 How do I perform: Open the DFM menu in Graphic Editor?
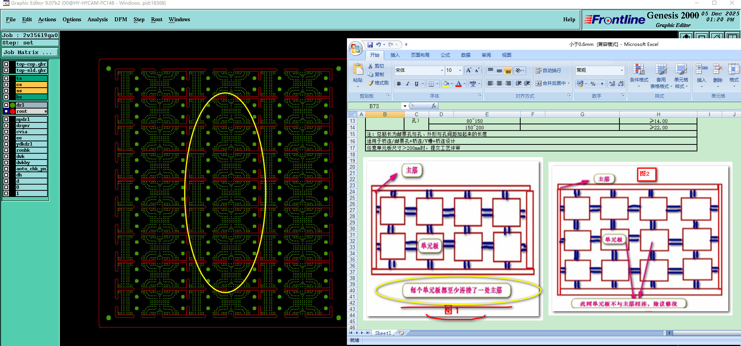tap(121, 19)
